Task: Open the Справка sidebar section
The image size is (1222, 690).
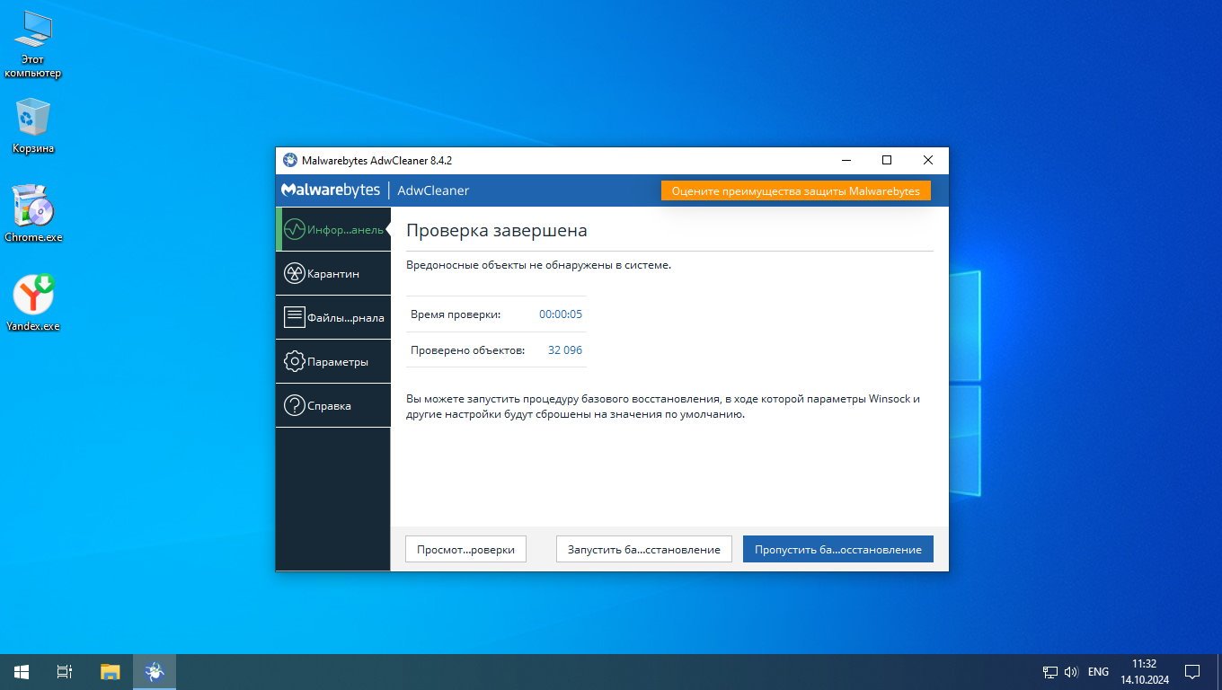Action: tap(333, 405)
